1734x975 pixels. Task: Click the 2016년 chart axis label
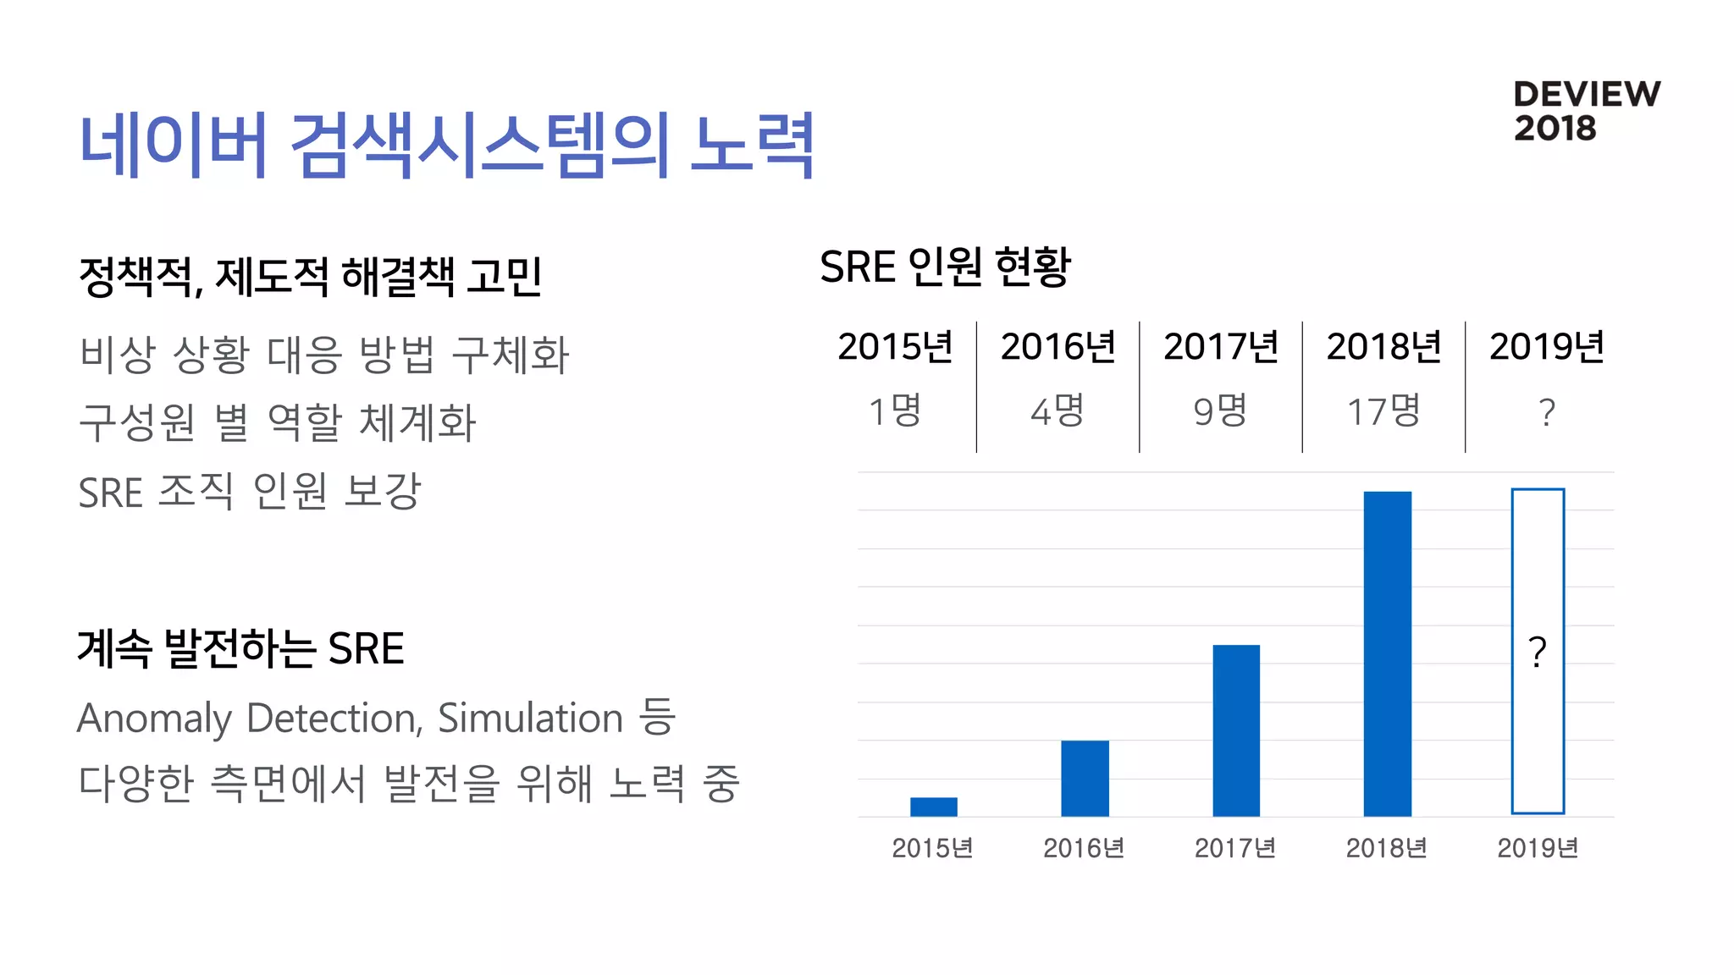[1084, 848]
